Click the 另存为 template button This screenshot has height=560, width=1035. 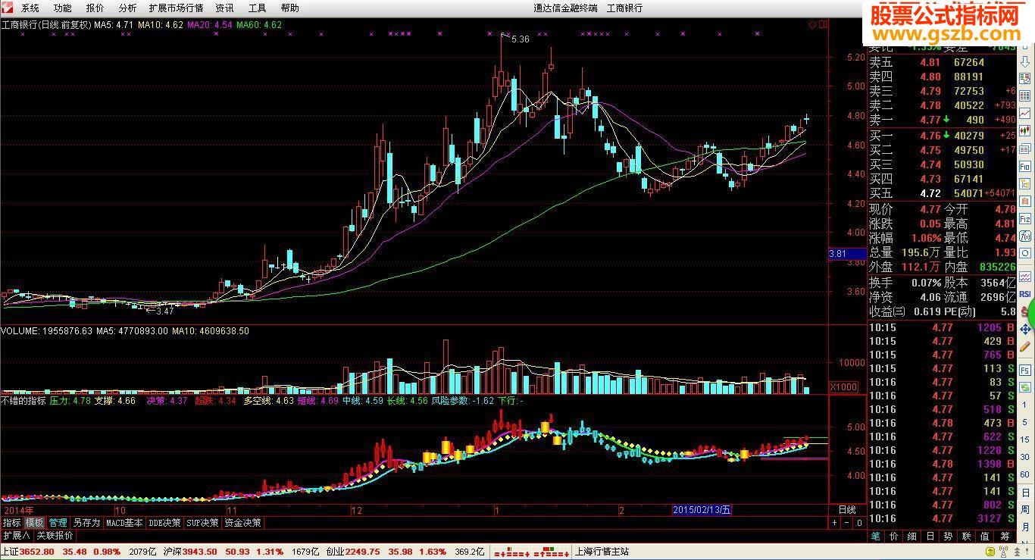click(86, 523)
